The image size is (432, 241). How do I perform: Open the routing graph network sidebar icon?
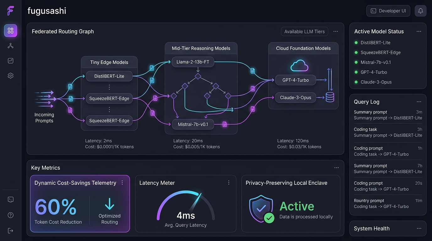[x=11, y=46]
